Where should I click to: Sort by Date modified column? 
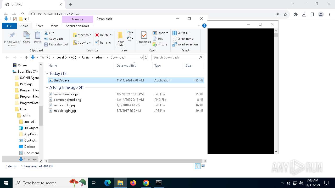coord(134,66)
